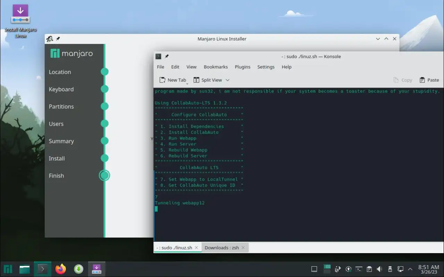Click the manjaro logo in installer sidebar
The height and width of the screenshot is (277, 444).
(x=71, y=54)
